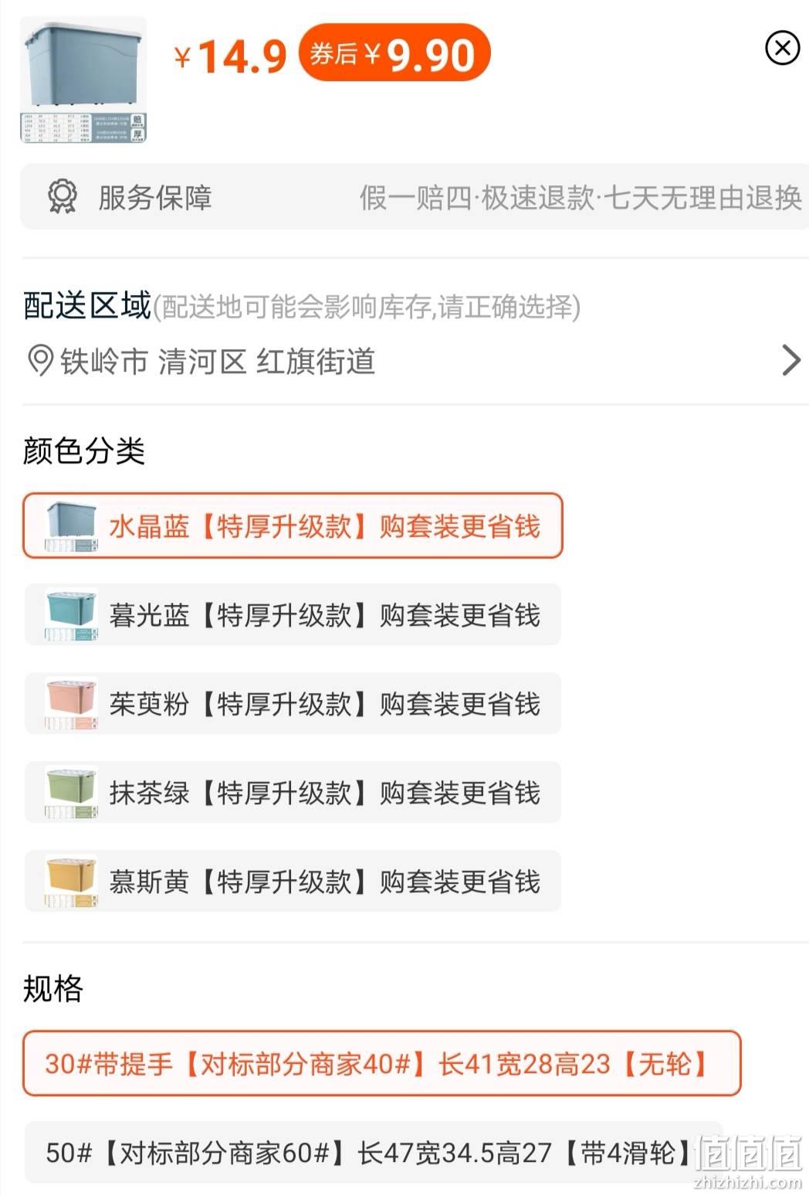Open 服务保障 service guarantee details

(415, 197)
